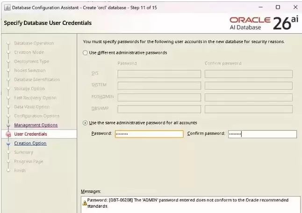The width and height of the screenshot is (302, 213).
Task: Click the SYS password field
Action: coord(159,74)
